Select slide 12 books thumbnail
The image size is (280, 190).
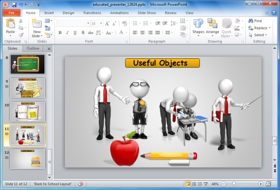pyautogui.click(x=28, y=159)
